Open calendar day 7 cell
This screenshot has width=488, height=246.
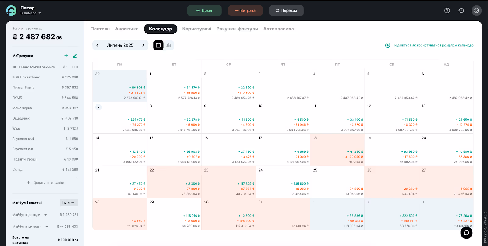tap(120, 118)
